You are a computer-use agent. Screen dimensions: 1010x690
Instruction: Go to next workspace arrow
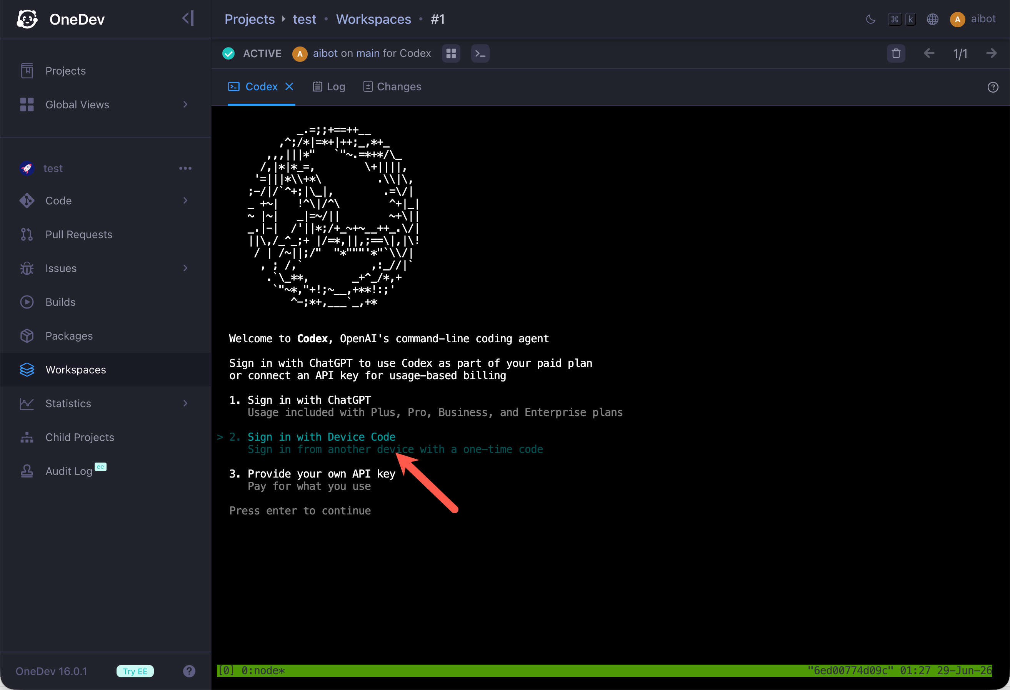click(x=991, y=53)
